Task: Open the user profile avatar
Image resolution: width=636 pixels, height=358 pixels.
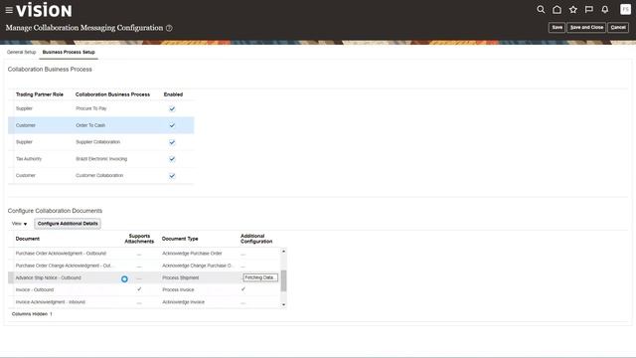Action: 625,9
